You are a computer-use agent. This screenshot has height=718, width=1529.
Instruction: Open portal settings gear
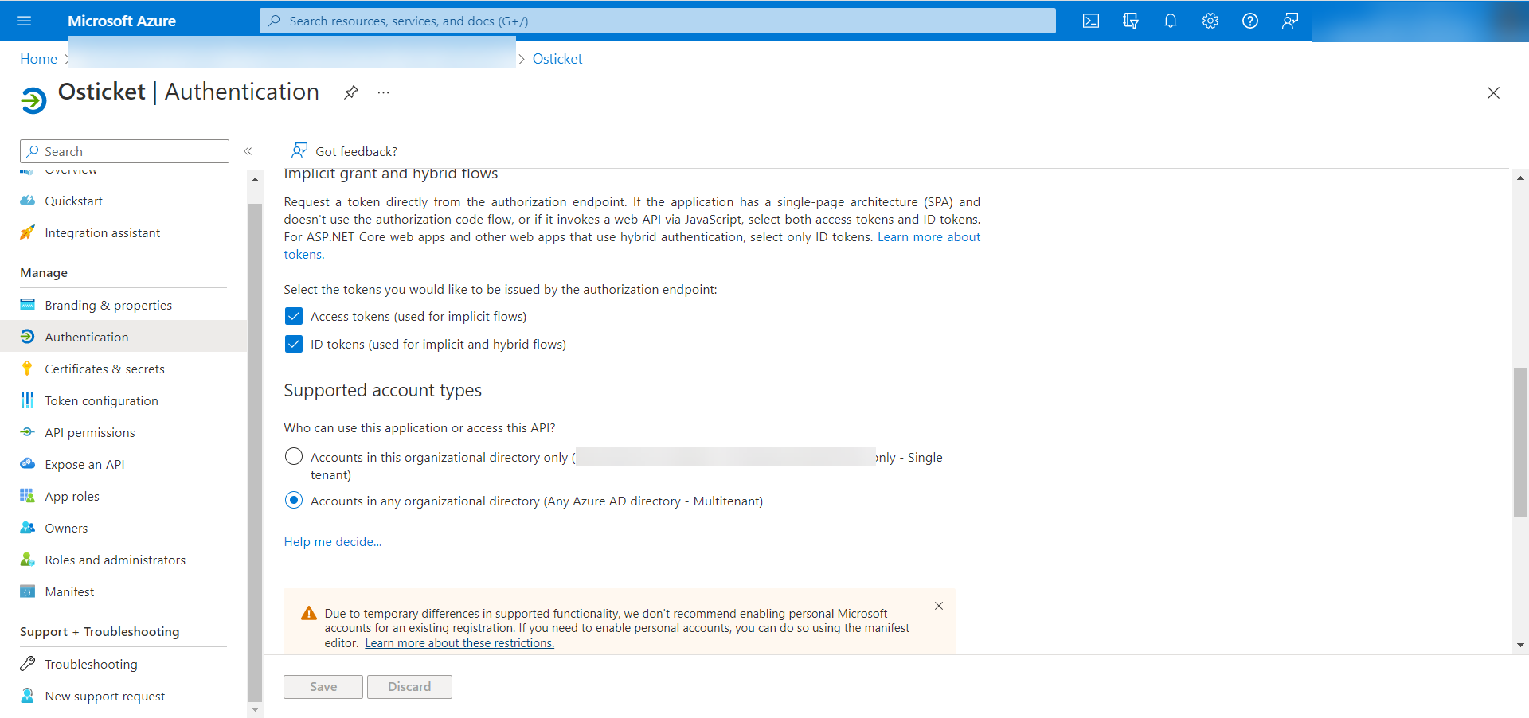click(x=1210, y=21)
